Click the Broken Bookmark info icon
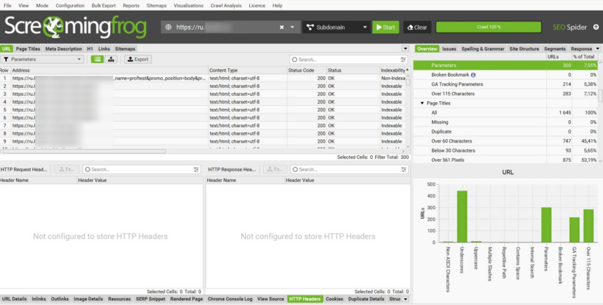 point(473,75)
